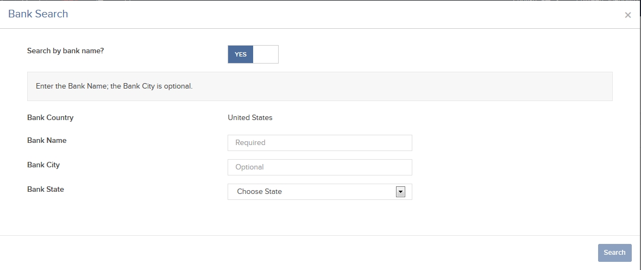Image resolution: width=641 pixels, height=270 pixels.
Task: Click the Optional placeholder text
Action: [x=249, y=167]
